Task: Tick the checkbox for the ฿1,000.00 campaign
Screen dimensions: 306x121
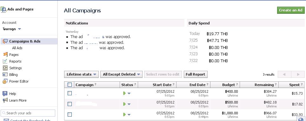Action: point(70,114)
